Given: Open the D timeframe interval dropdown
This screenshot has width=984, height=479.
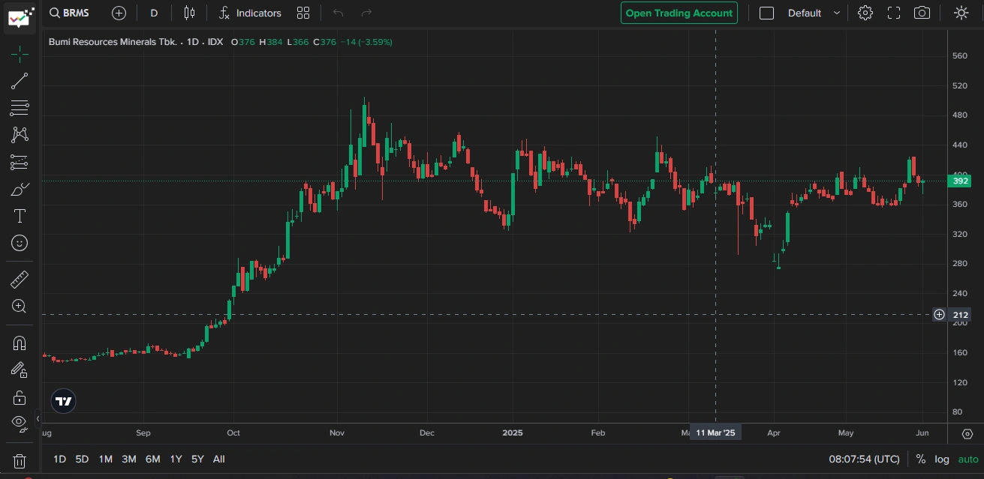Looking at the screenshot, I should (154, 13).
